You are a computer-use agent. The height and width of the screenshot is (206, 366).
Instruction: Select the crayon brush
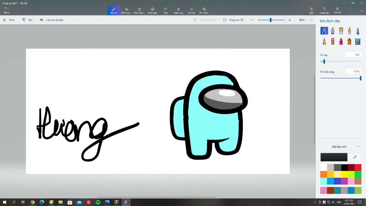pos(341,41)
